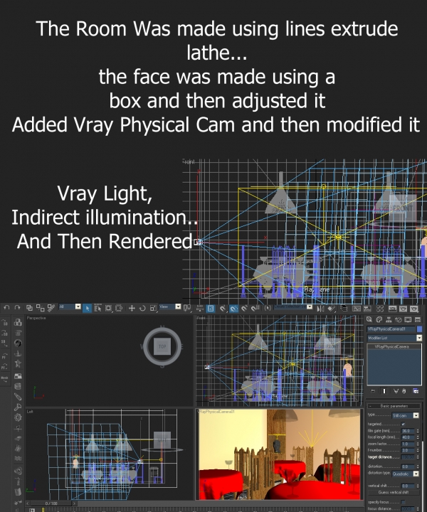
Task: Switch to the Hierarchy command panel tab
Action: (x=389, y=320)
